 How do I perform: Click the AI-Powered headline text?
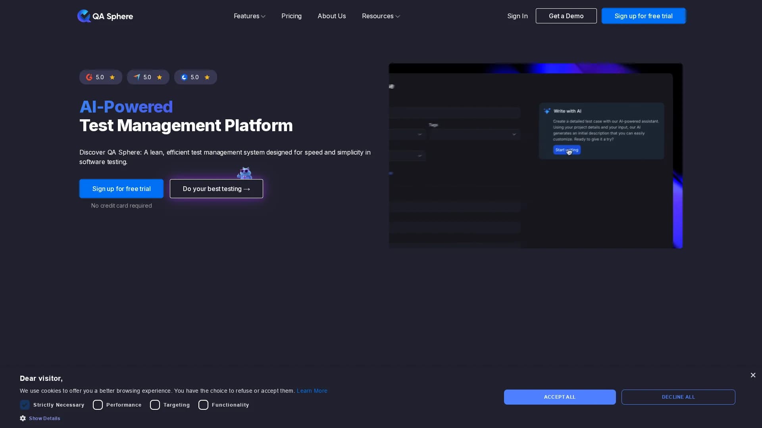click(126, 107)
